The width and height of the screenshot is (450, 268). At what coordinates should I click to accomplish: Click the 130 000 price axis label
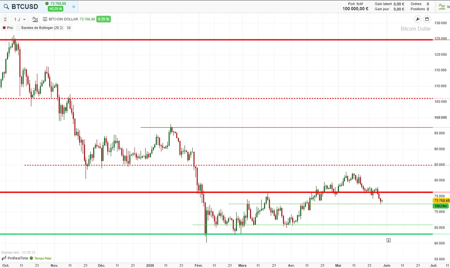441,23
